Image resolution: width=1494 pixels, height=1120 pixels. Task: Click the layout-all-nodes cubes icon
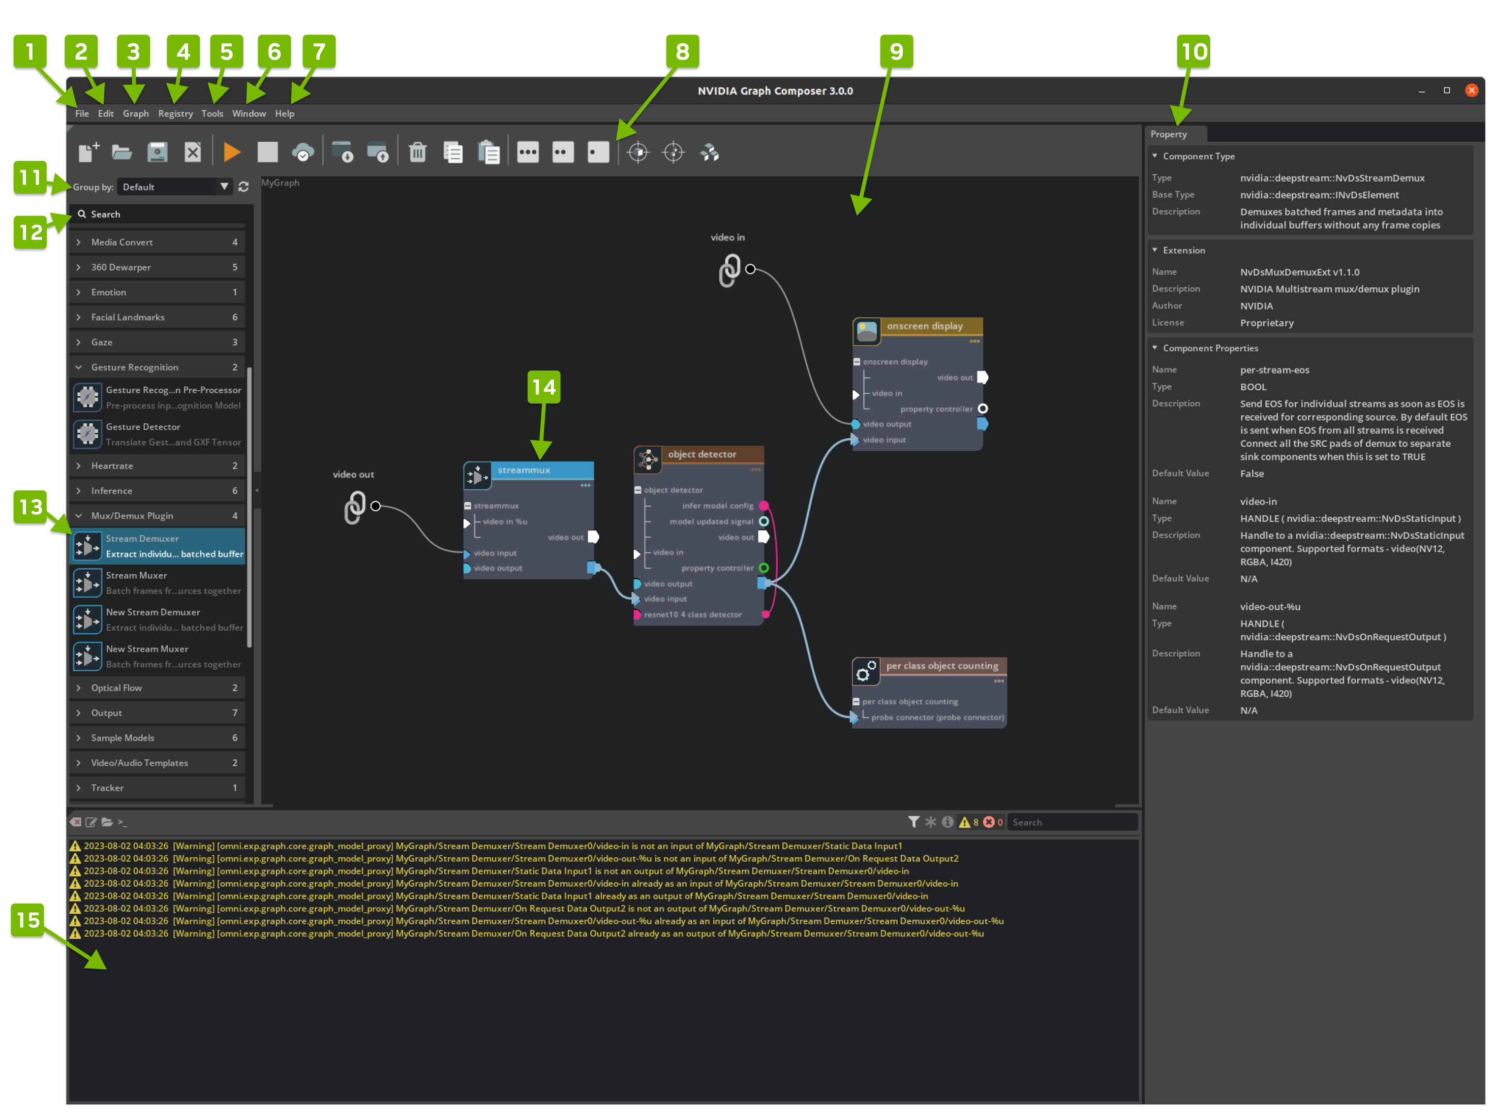(708, 152)
